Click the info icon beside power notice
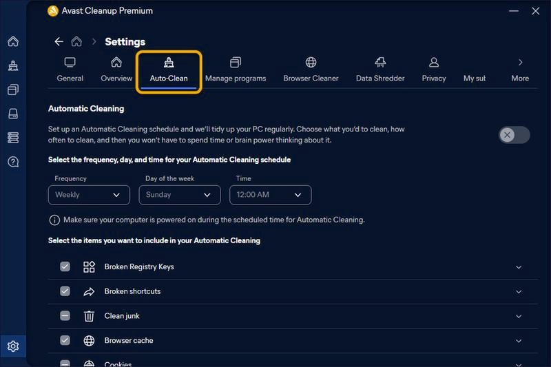The image size is (551, 367). 54,220
